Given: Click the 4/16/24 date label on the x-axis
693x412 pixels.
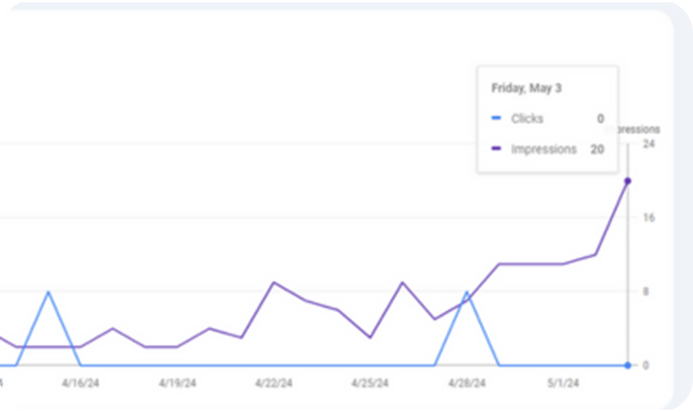Looking at the screenshot, I should coord(80,383).
